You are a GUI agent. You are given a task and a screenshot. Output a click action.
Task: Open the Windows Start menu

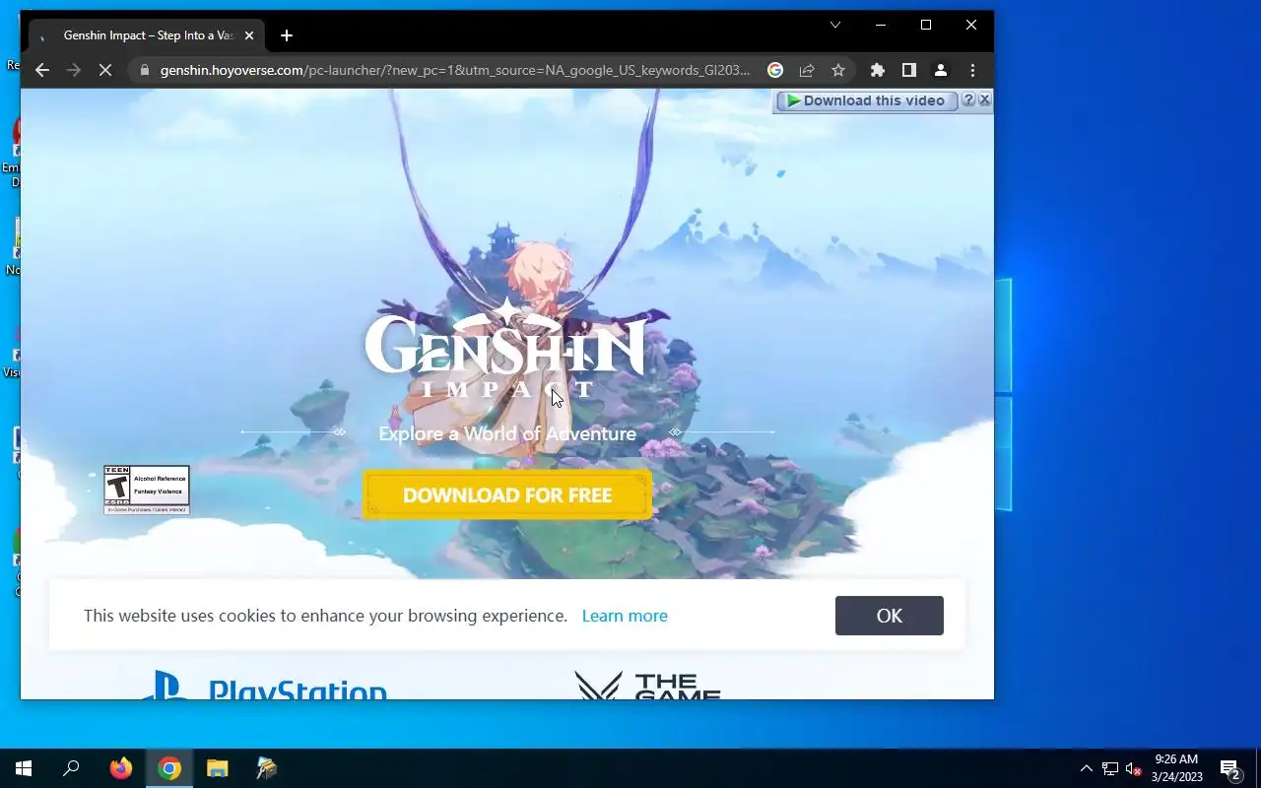pyautogui.click(x=24, y=768)
